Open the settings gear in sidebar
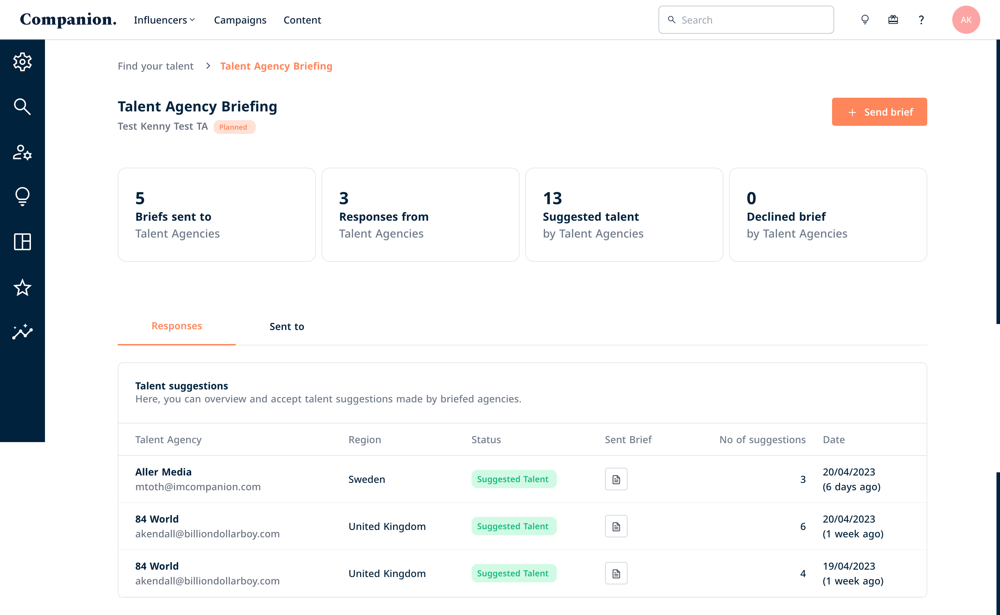This screenshot has width=1000, height=615. (22, 62)
